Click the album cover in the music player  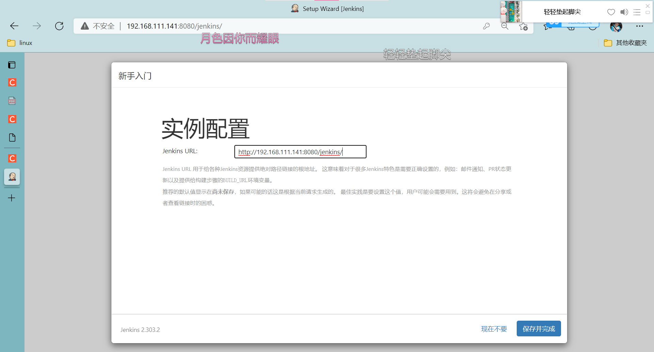511,12
